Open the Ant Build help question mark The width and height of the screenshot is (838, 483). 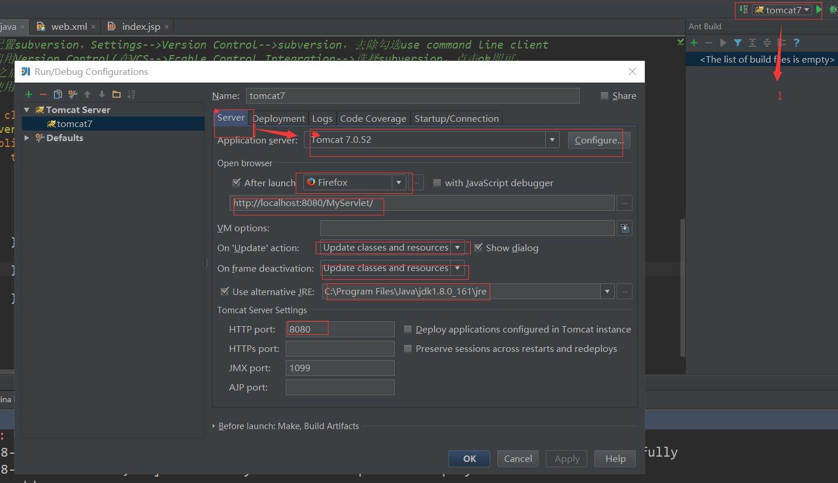point(796,43)
